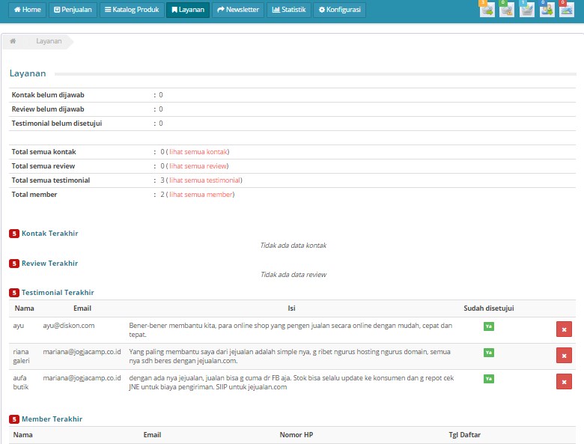
Task: Delete ayu's testimonial with red X button
Action: point(564,329)
